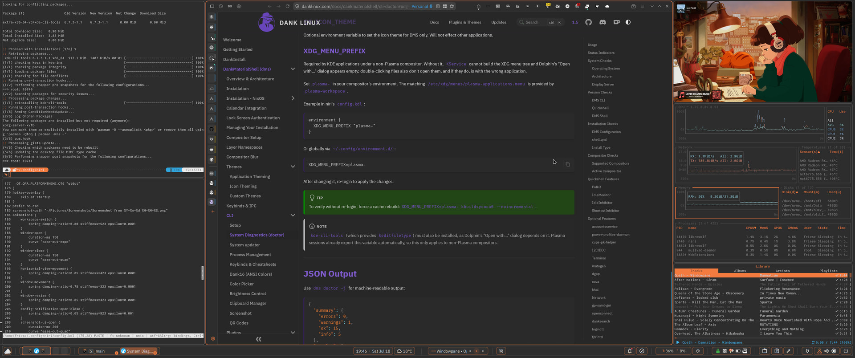Open the clock showing 19:46 Sat Jul 18
Screen dimensions: 855x358
point(373,351)
